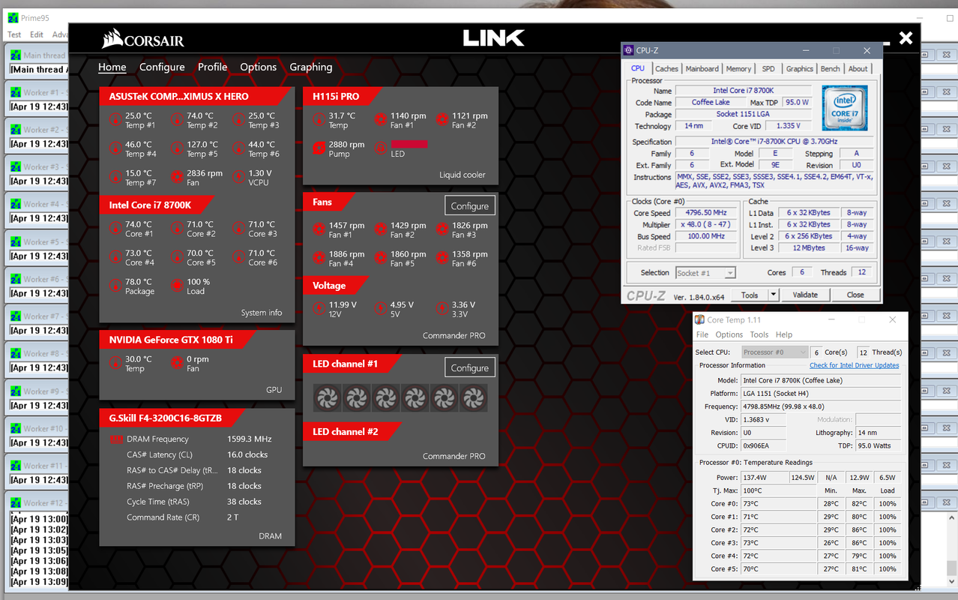Click the 4.95 V 5V voltage icon
The height and width of the screenshot is (600, 958).
click(x=380, y=309)
